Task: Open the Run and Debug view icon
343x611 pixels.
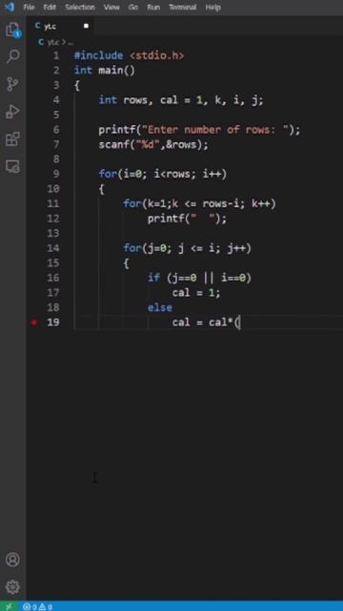Action: pos(12,112)
